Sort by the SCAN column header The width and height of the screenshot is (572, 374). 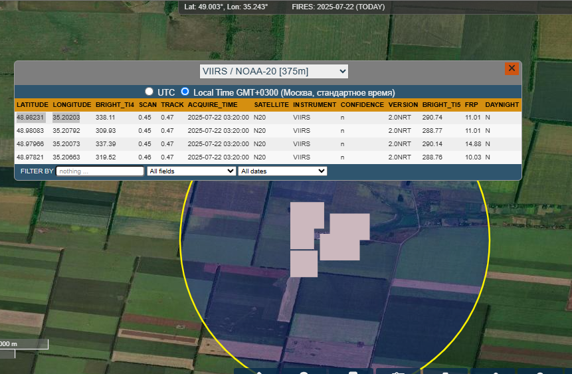pyautogui.click(x=147, y=105)
